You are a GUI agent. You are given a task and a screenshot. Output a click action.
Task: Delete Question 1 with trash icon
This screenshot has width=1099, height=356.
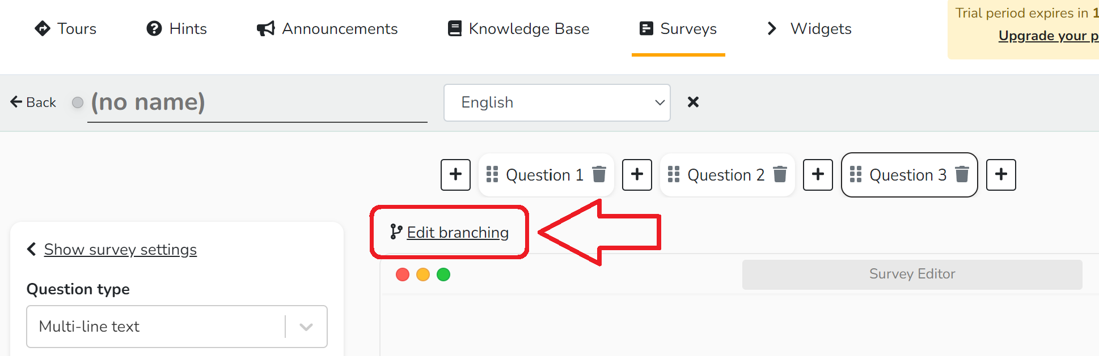coord(599,174)
